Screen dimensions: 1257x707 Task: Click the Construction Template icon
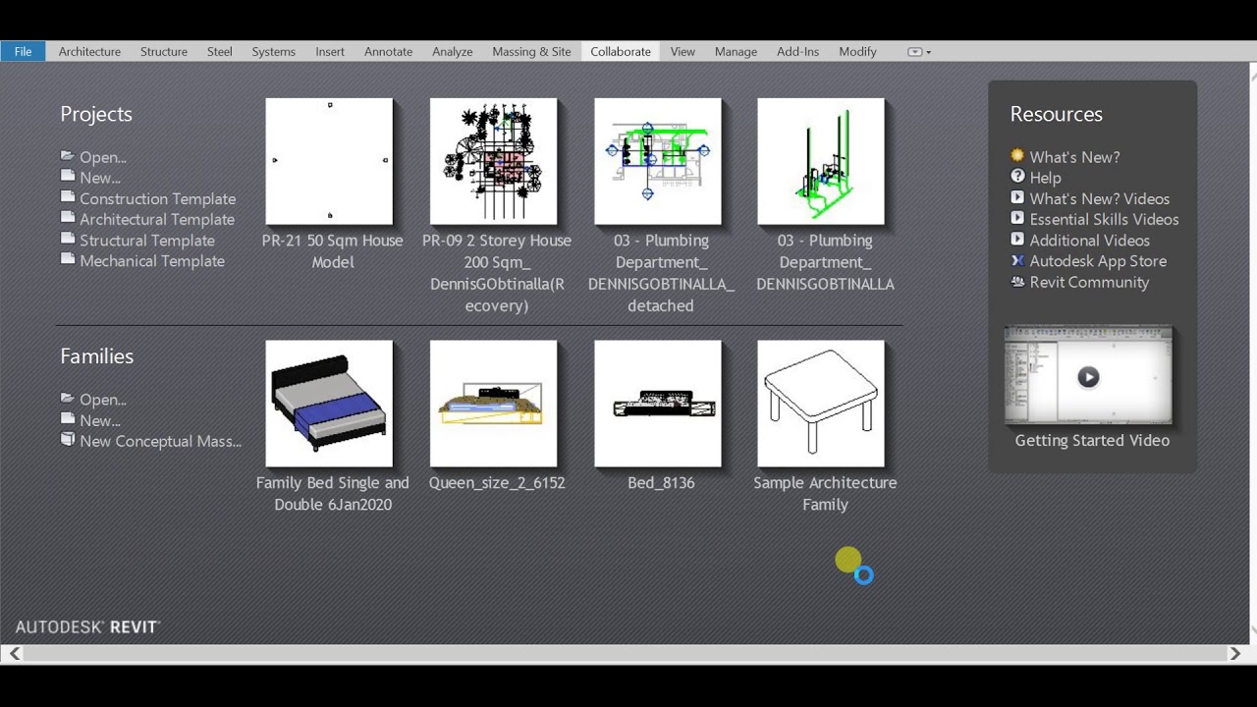[x=68, y=196]
